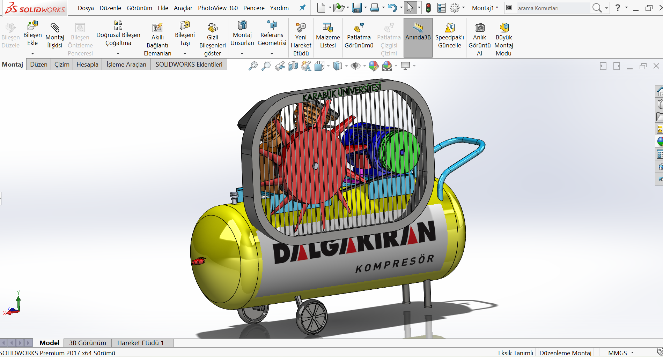The height and width of the screenshot is (357, 663).
Task: Toggle Gizli Bileşenleri göster
Action: [x=213, y=38]
